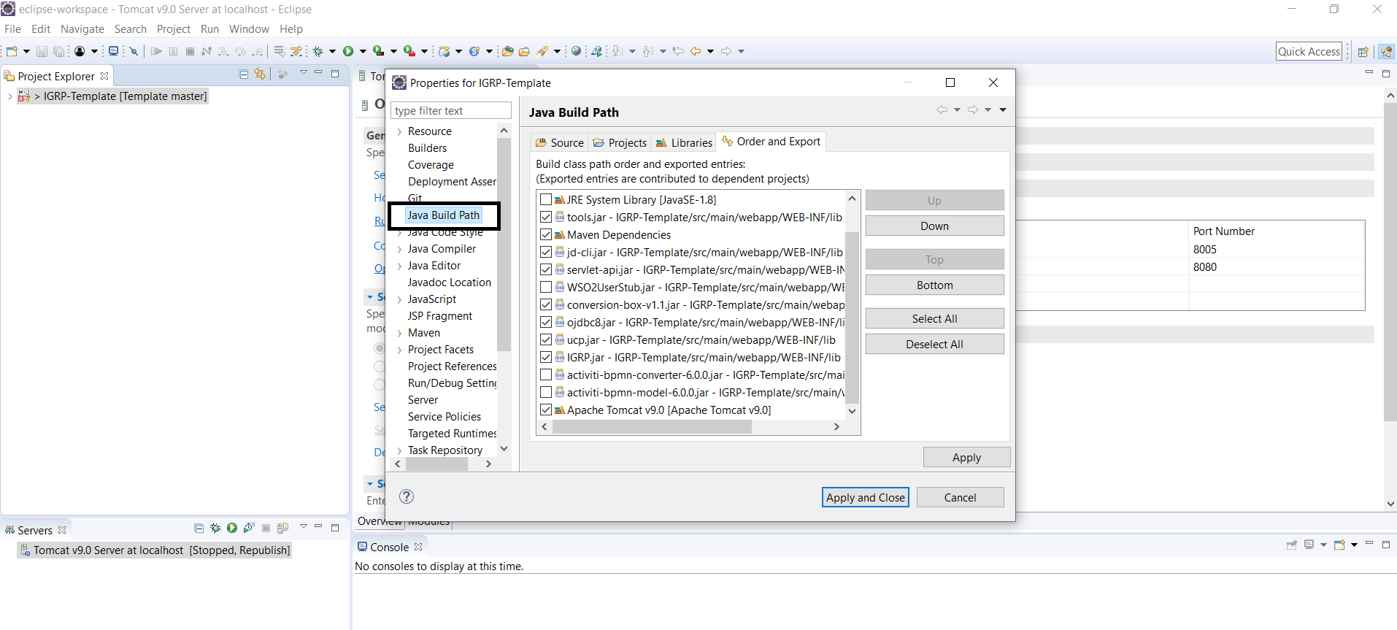Click the green Run toolbar icon

click(348, 51)
